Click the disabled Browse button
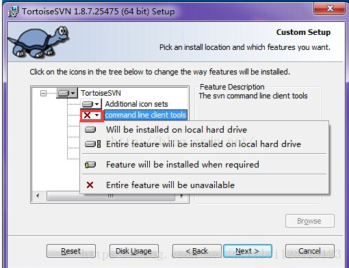 click(310, 221)
